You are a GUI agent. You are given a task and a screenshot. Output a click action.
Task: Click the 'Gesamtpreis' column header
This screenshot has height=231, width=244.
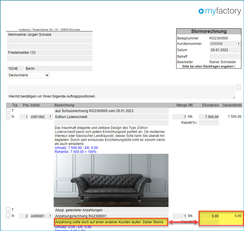[x=232, y=105]
